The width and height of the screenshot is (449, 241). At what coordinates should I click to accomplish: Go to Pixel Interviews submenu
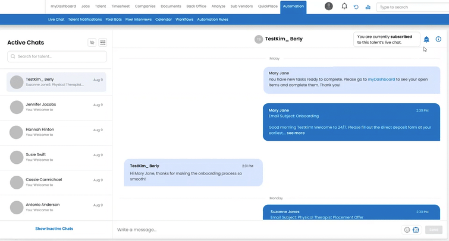point(139,20)
